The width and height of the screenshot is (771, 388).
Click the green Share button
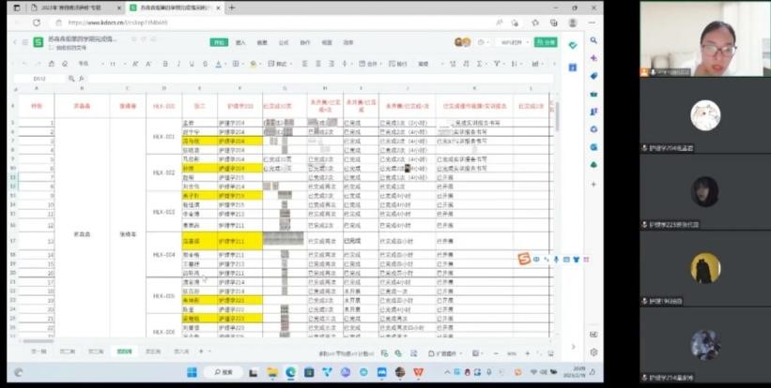[546, 42]
